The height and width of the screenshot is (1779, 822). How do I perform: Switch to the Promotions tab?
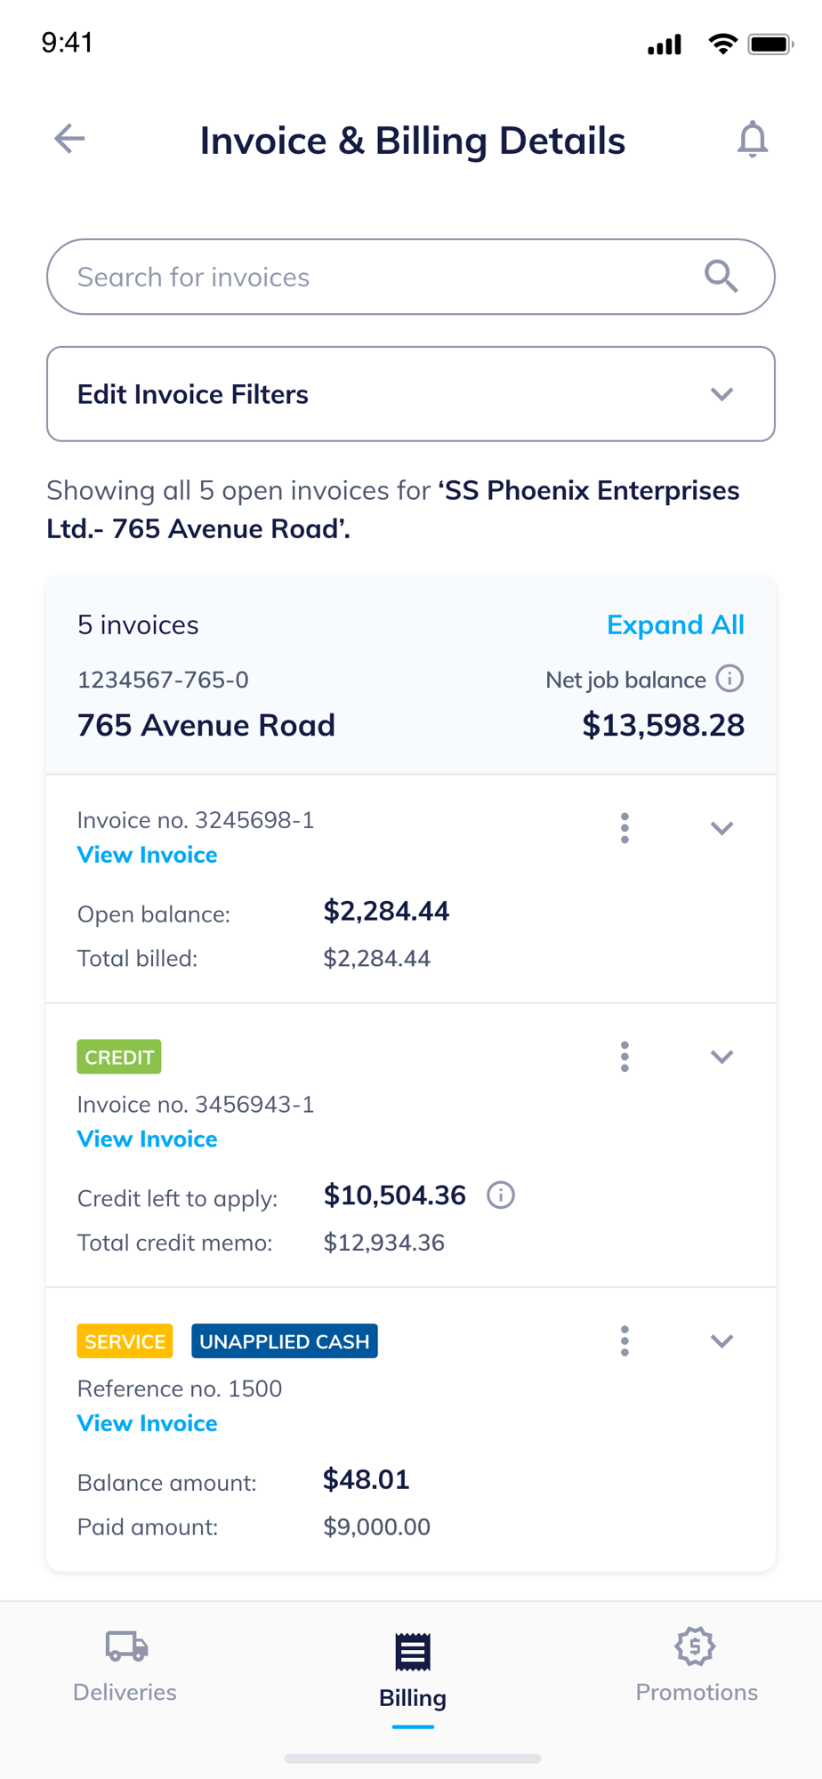(x=696, y=1665)
